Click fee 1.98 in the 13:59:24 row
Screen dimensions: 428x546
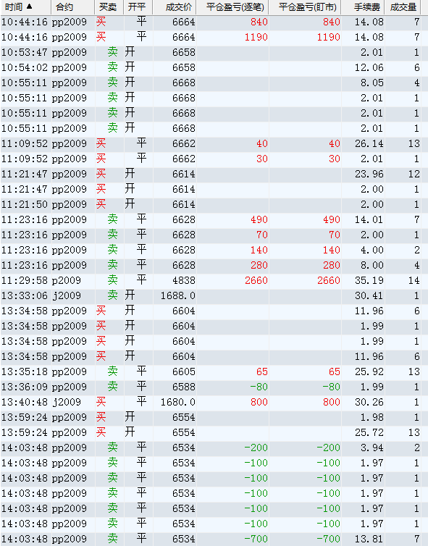point(372,417)
